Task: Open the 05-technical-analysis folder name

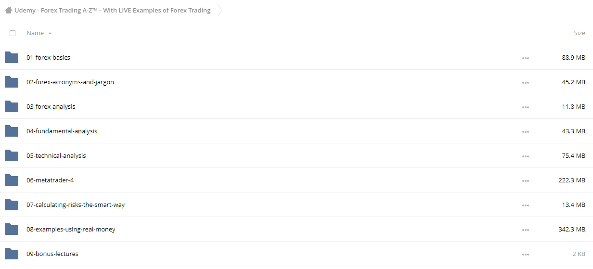Action: click(56, 156)
